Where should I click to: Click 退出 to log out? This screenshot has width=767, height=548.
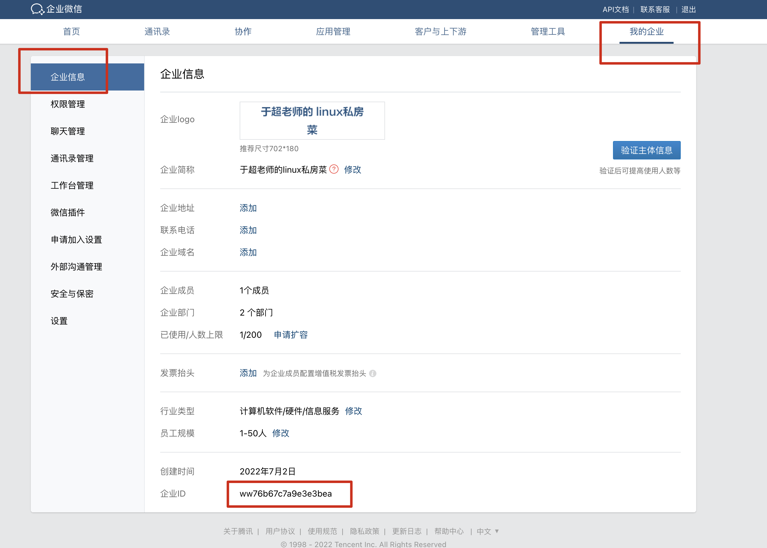(x=688, y=10)
